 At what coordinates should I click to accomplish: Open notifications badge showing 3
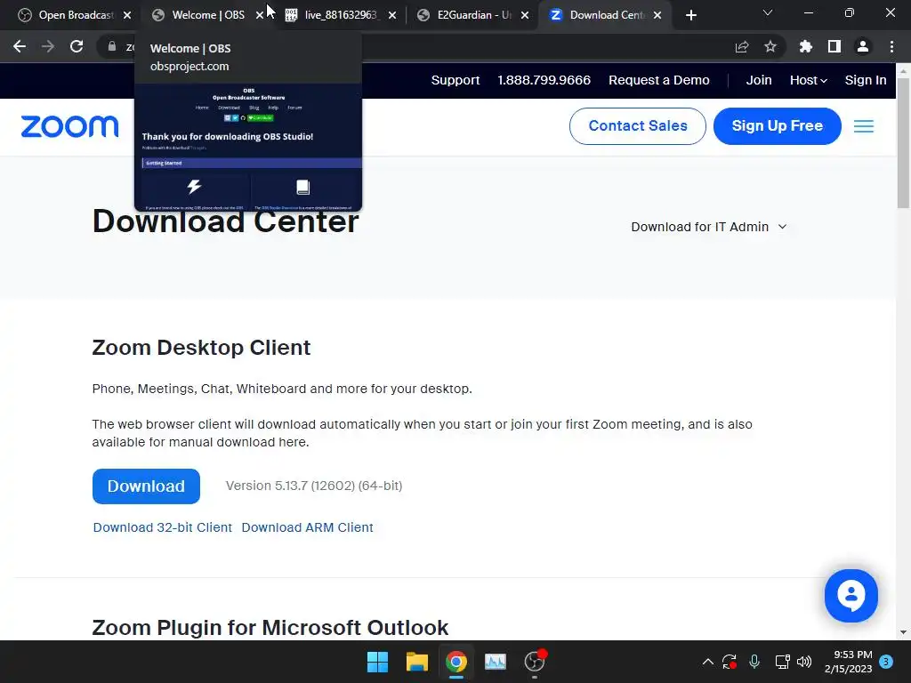coord(886,662)
